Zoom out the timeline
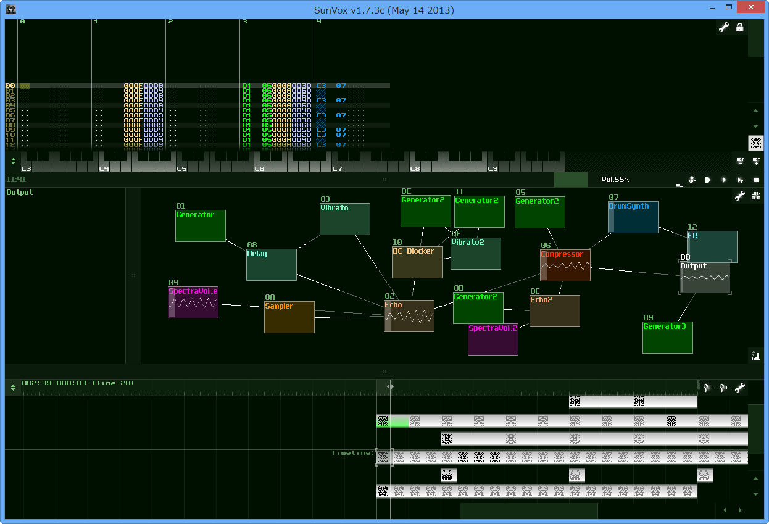Screen dimensions: 769x524 pyautogui.click(x=707, y=388)
